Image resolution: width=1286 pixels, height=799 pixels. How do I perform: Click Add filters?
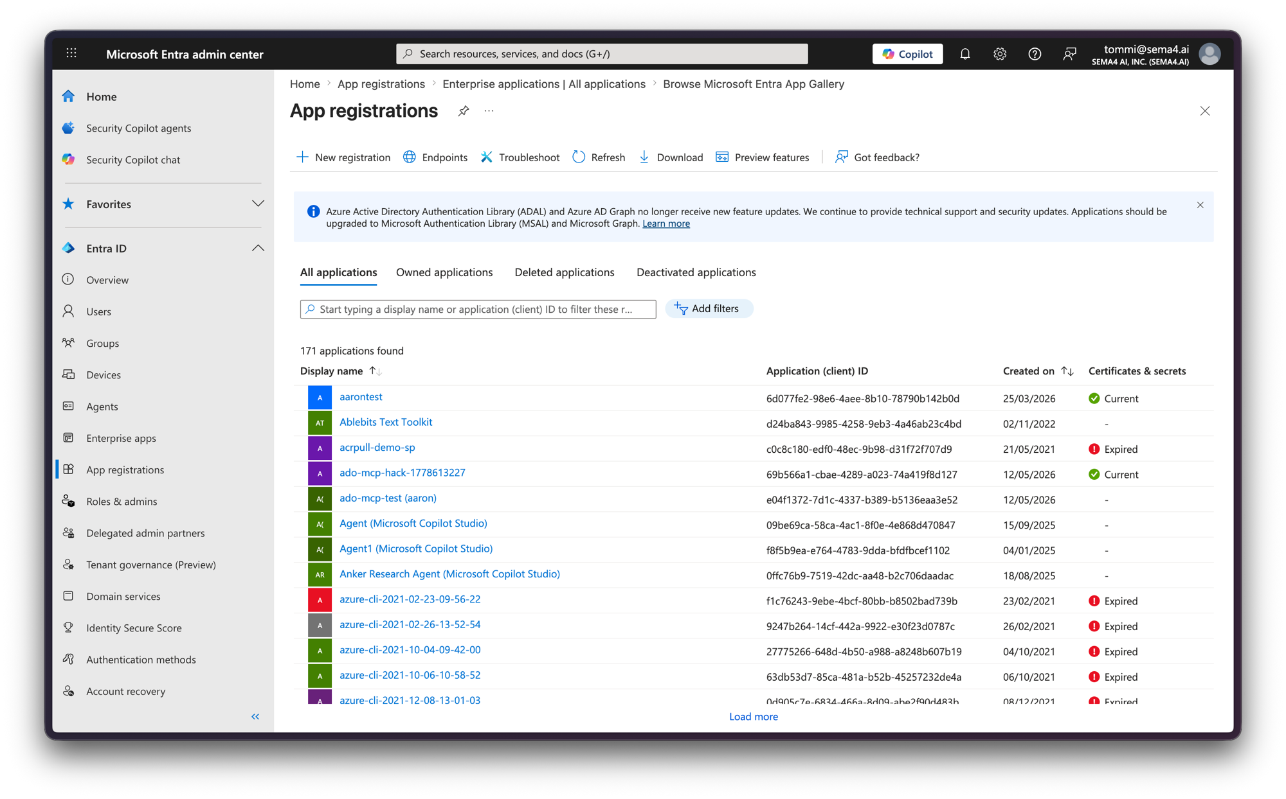pos(709,309)
